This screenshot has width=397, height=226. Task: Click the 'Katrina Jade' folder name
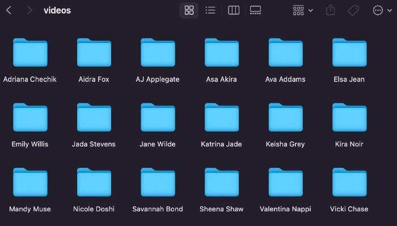click(221, 144)
